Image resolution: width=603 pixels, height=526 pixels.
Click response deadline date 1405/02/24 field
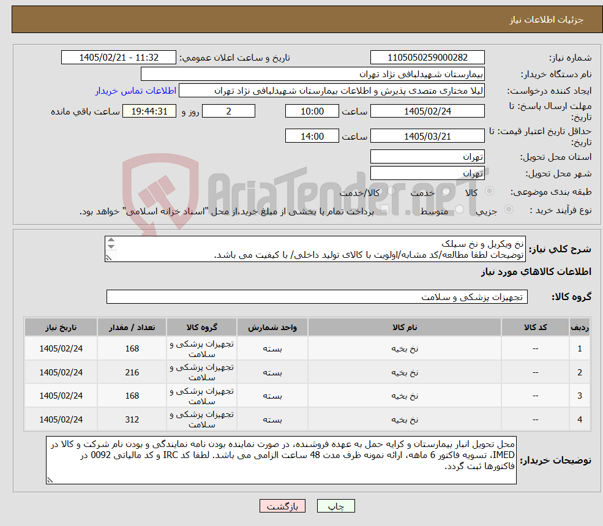click(427, 111)
